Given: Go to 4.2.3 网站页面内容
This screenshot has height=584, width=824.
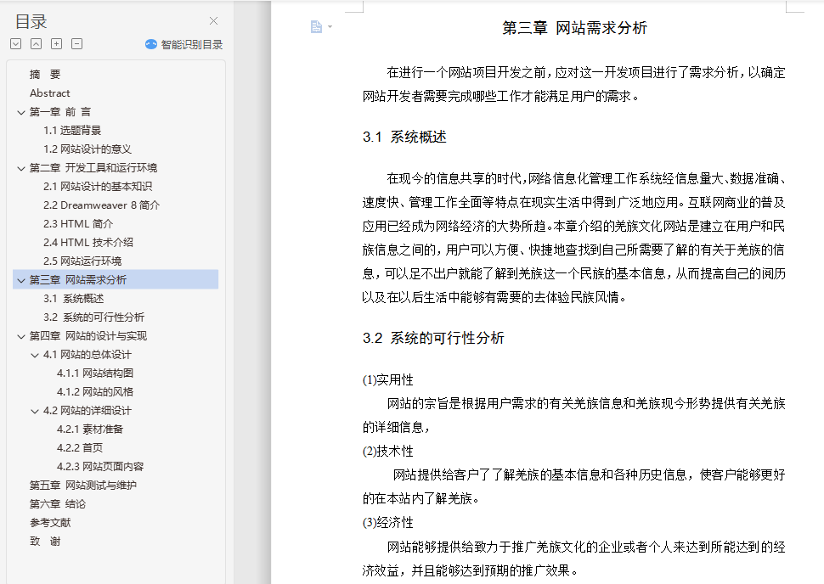Looking at the screenshot, I should [x=100, y=466].
